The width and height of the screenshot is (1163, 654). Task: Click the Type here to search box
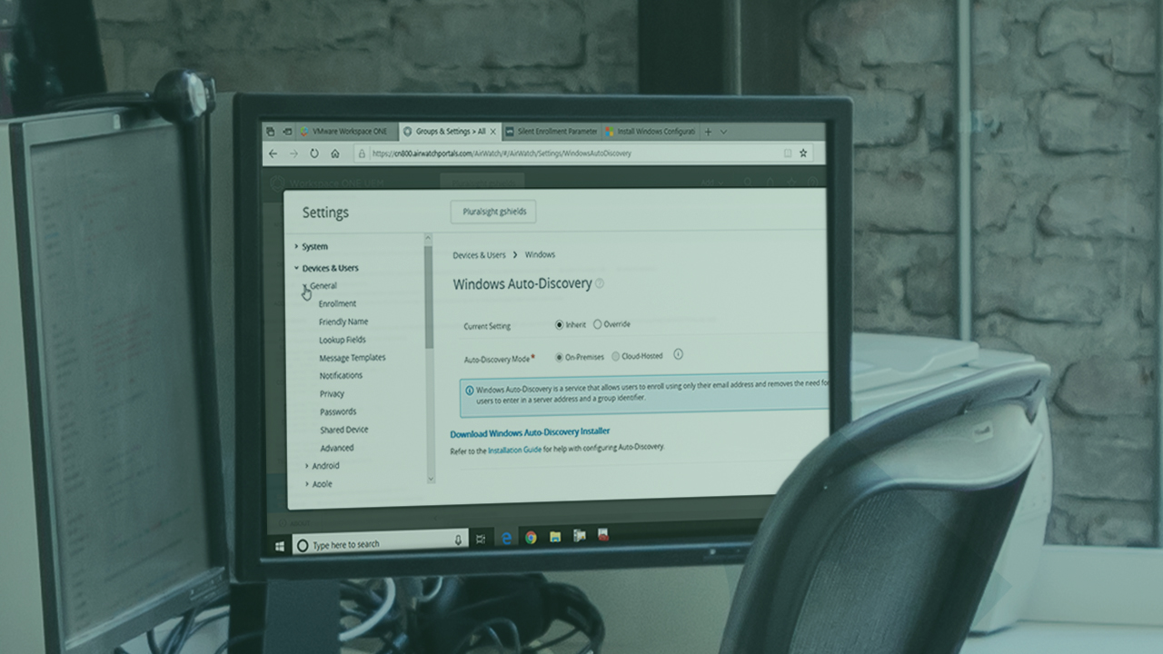[377, 545]
